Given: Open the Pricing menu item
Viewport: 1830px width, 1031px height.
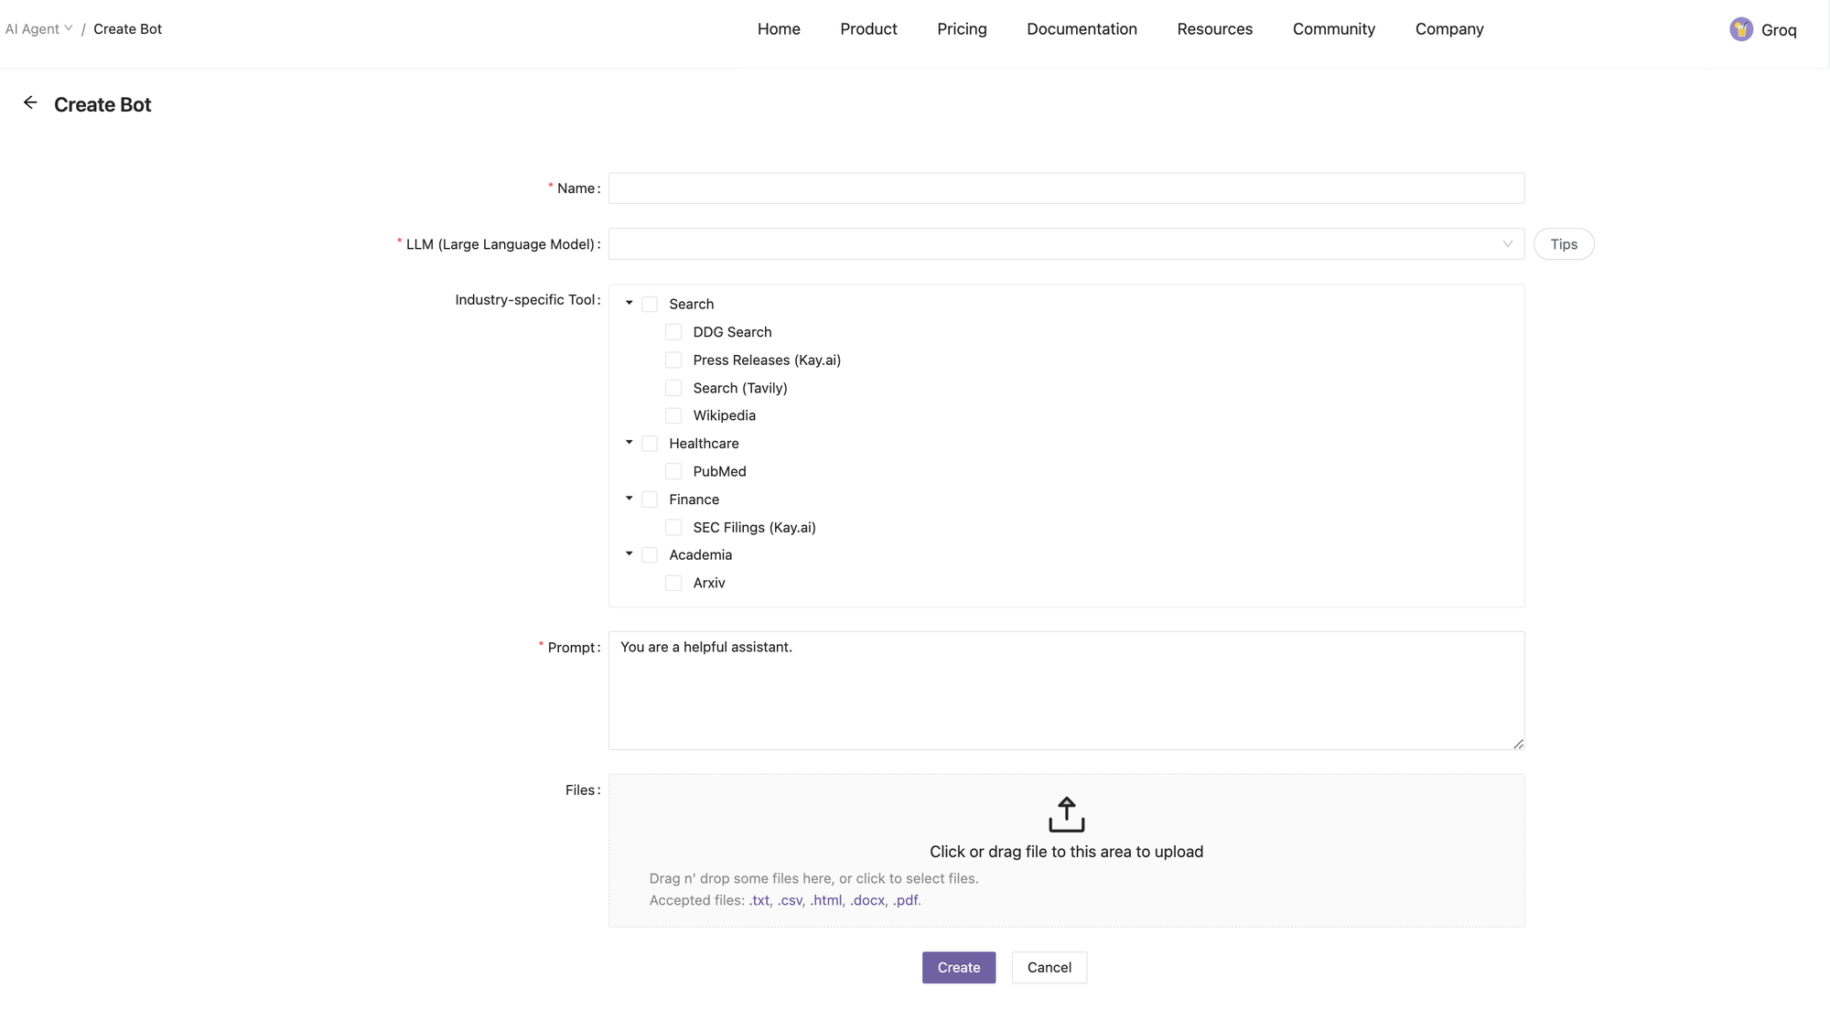Looking at the screenshot, I should (962, 29).
